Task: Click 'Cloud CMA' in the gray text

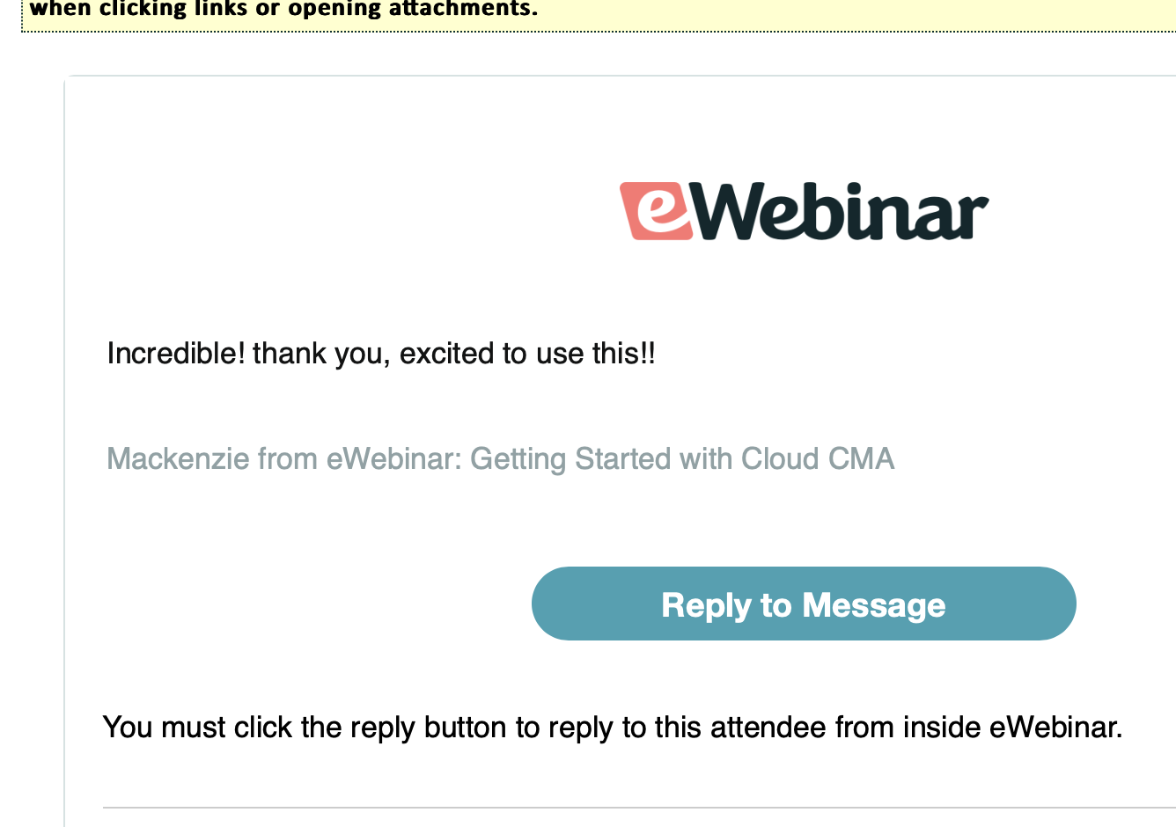Action: click(818, 459)
